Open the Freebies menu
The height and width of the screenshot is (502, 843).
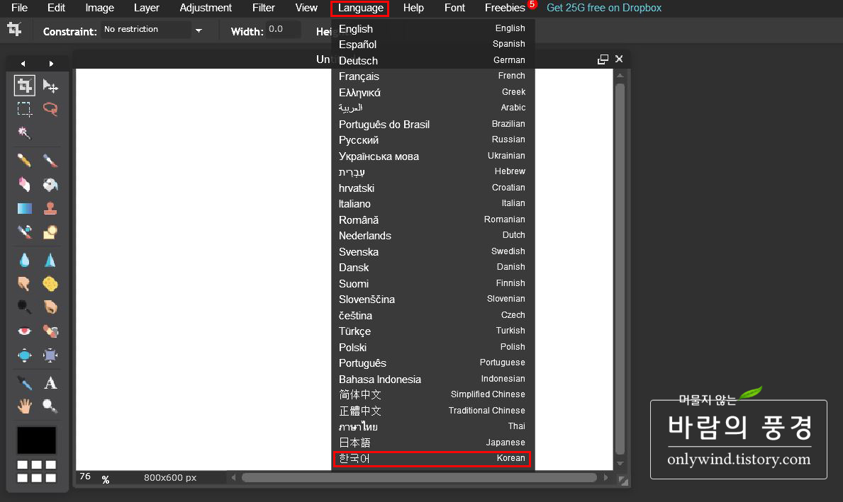505,8
